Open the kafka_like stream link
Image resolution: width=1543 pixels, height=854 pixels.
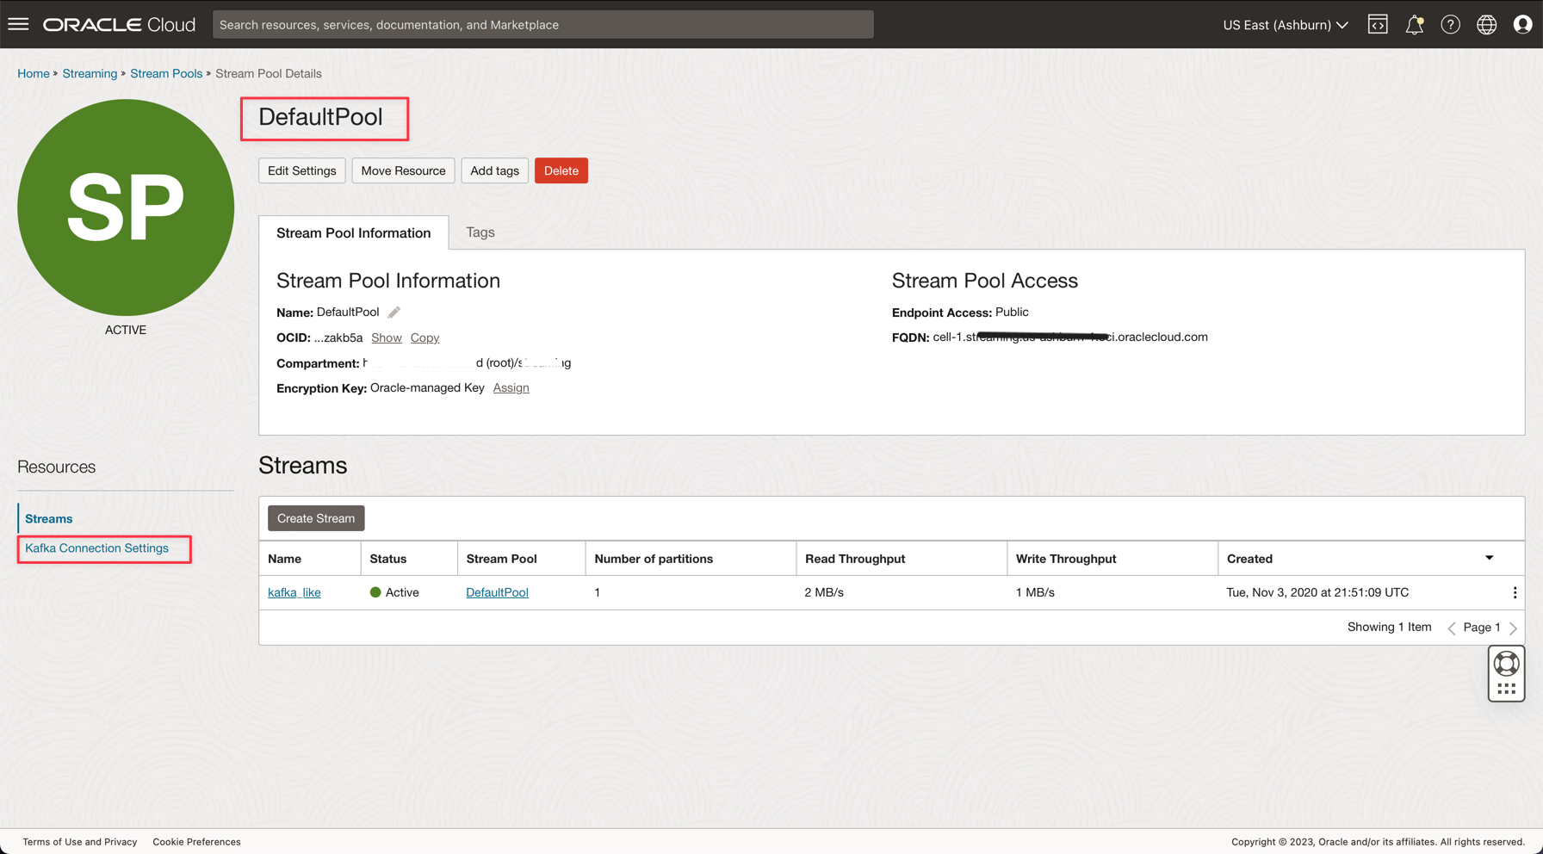[x=294, y=592]
